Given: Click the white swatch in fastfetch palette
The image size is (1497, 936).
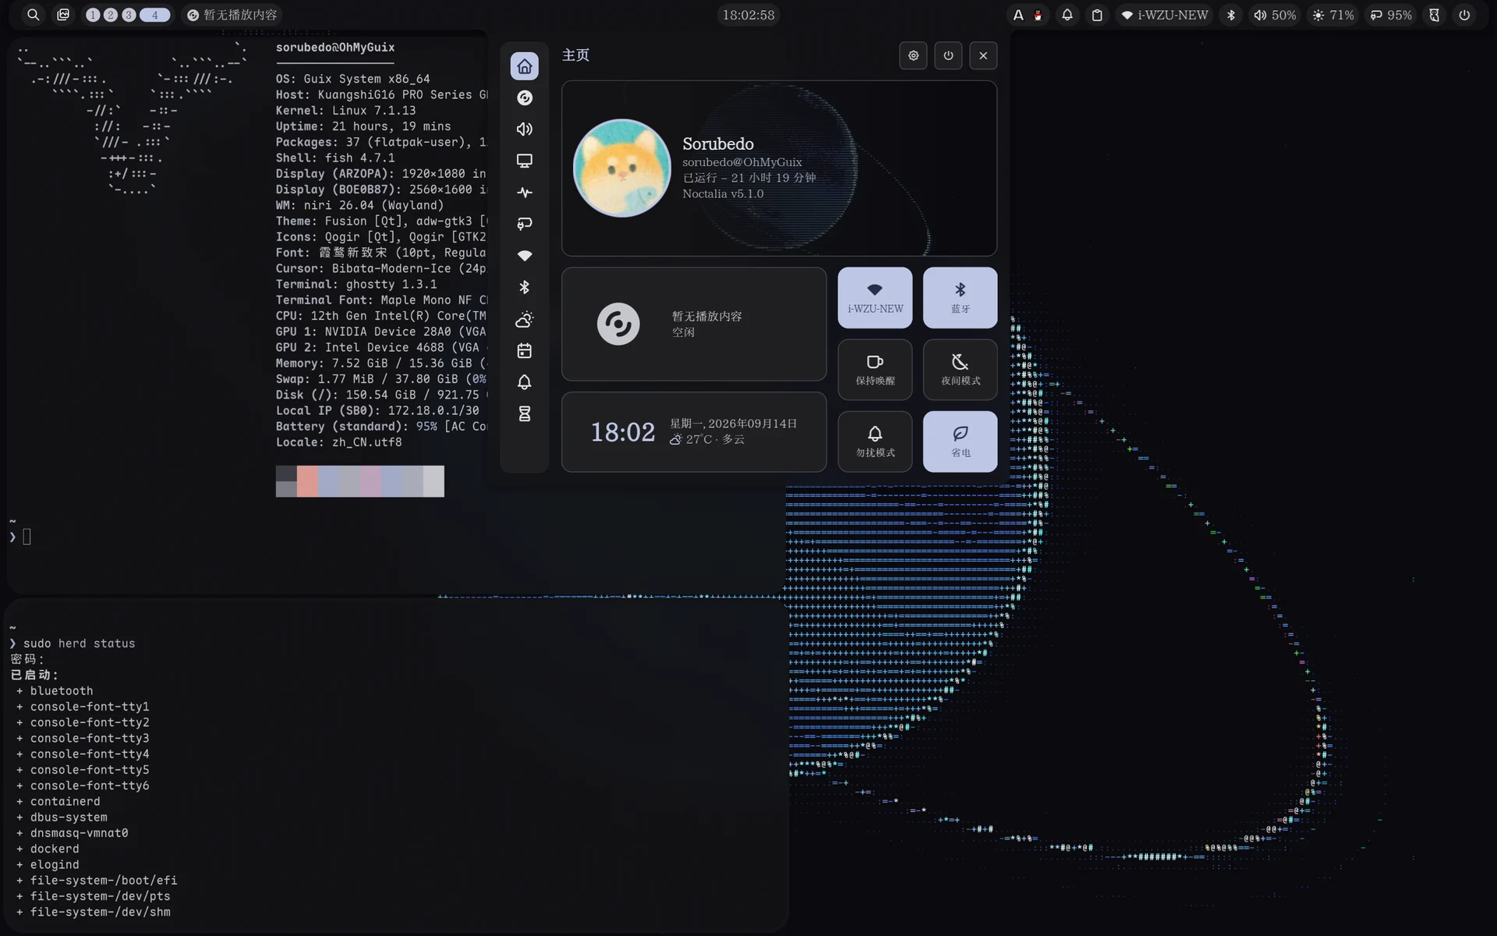Looking at the screenshot, I should point(434,481).
